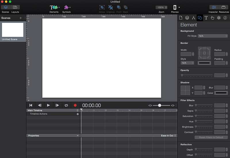Click the Border Width input field

(x=186, y=54)
